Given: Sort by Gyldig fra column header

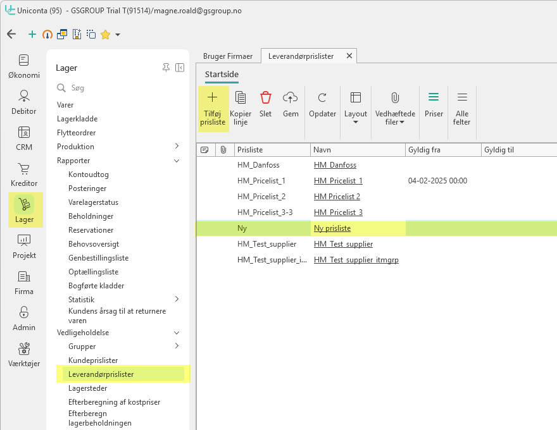Looking at the screenshot, I should [443, 150].
